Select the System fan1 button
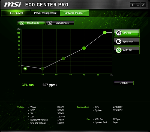Viewport: 150px width, 132px height. 127,42
